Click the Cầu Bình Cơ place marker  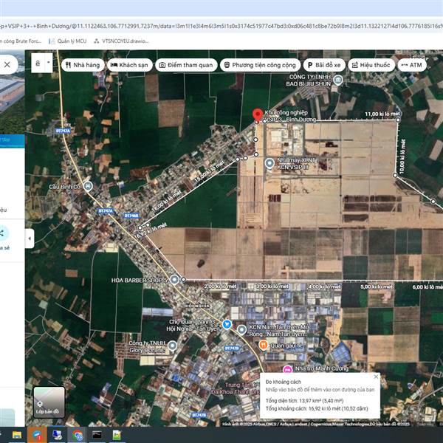88,185
